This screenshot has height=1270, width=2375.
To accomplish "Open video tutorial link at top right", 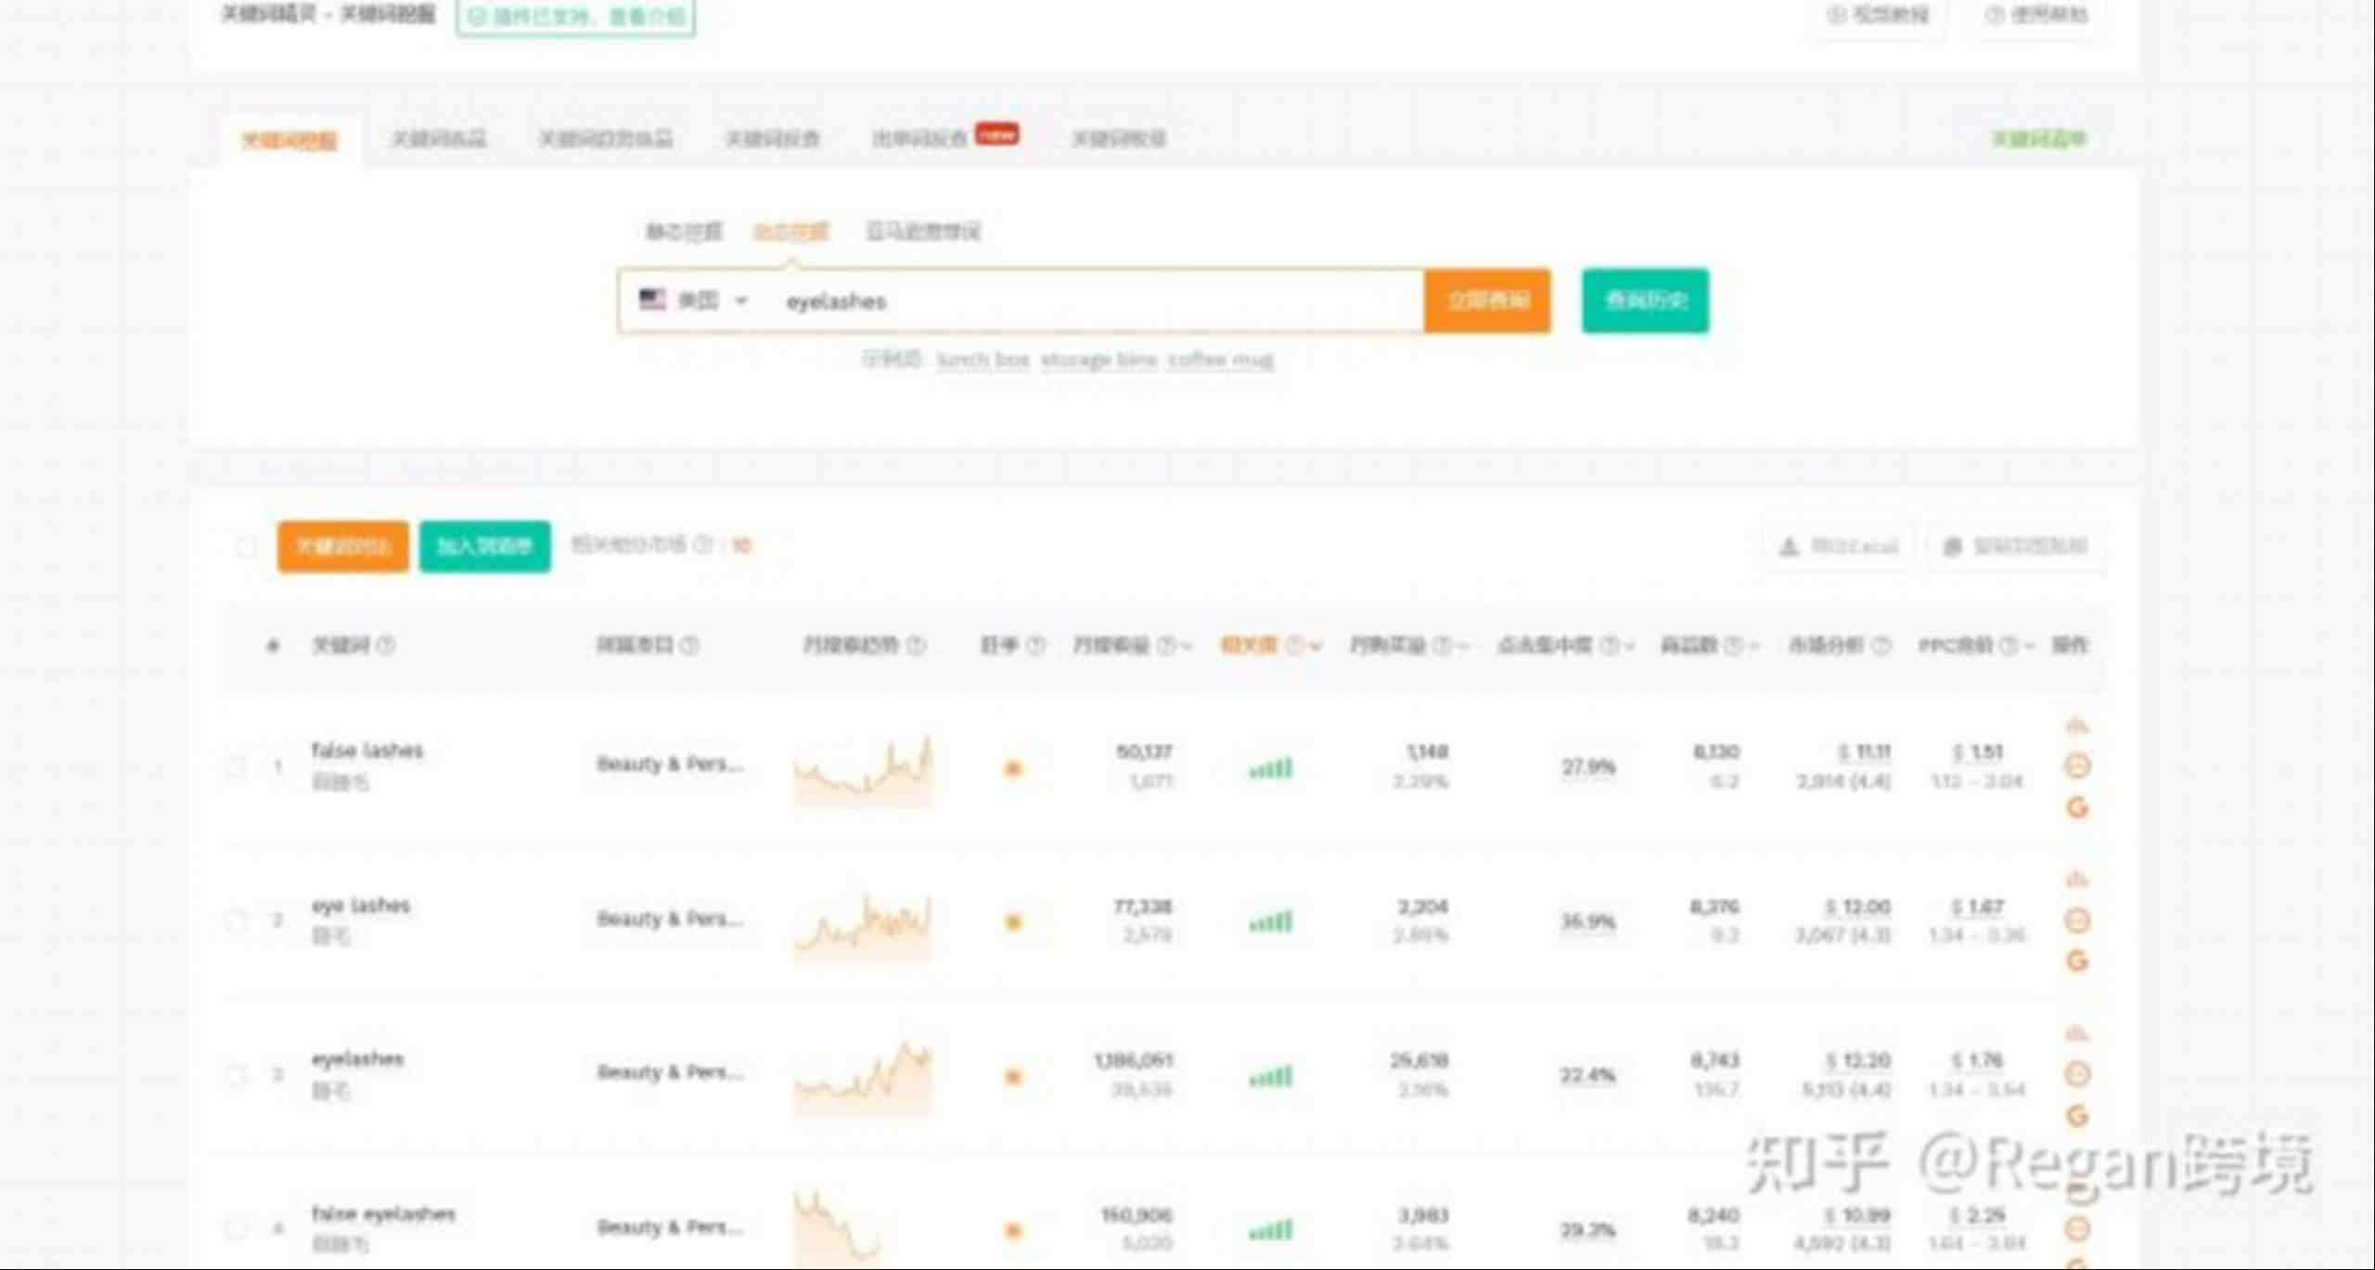I will [1878, 14].
